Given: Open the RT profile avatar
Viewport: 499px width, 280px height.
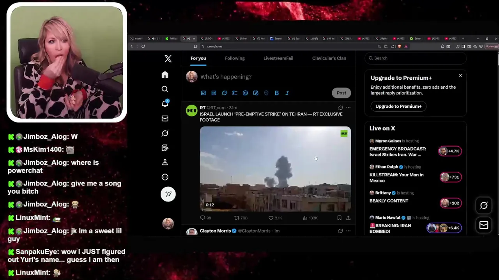Looking at the screenshot, I should click(191, 111).
